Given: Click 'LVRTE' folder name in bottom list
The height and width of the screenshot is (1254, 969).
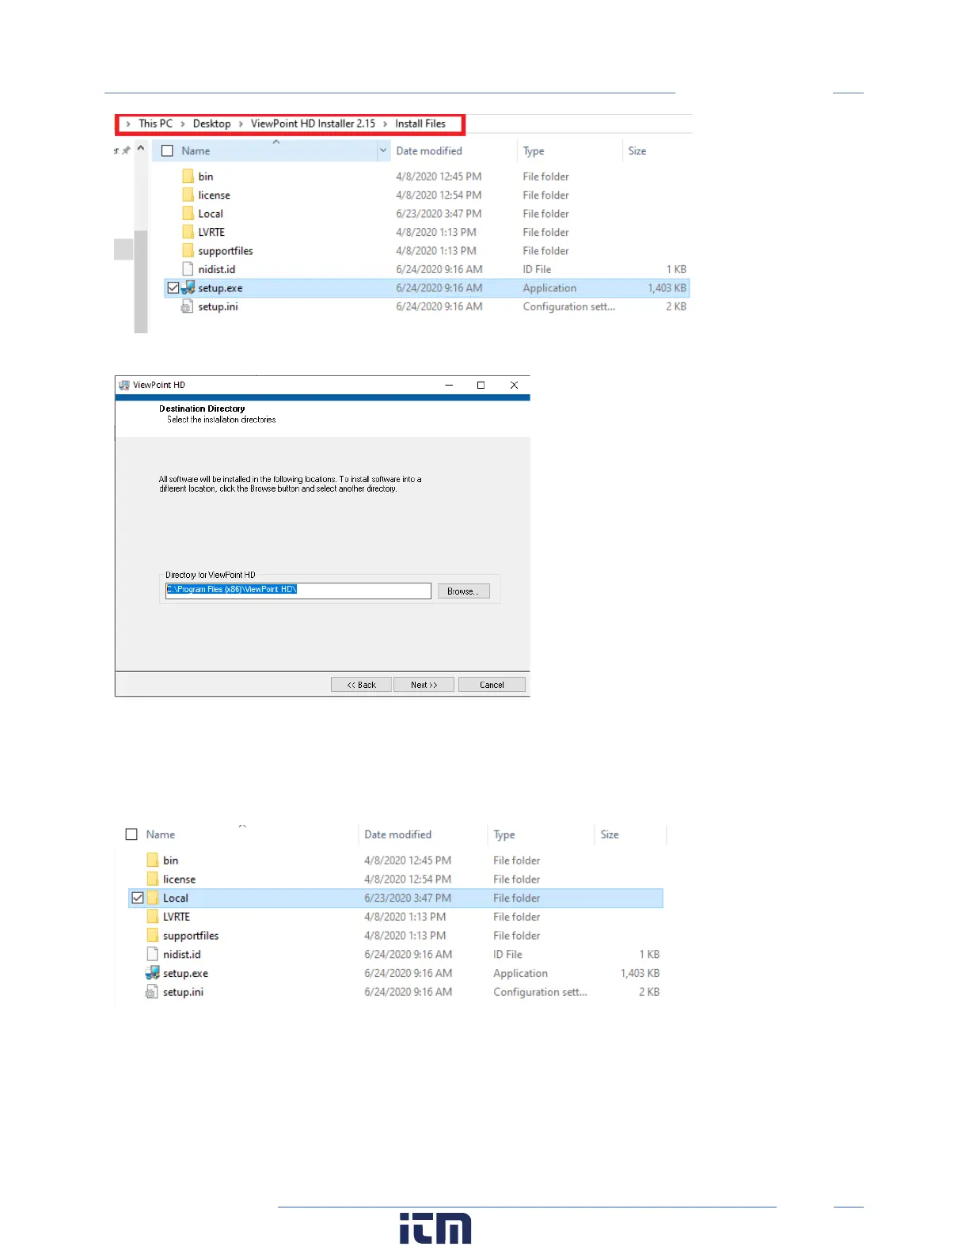Looking at the screenshot, I should tap(177, 917).
